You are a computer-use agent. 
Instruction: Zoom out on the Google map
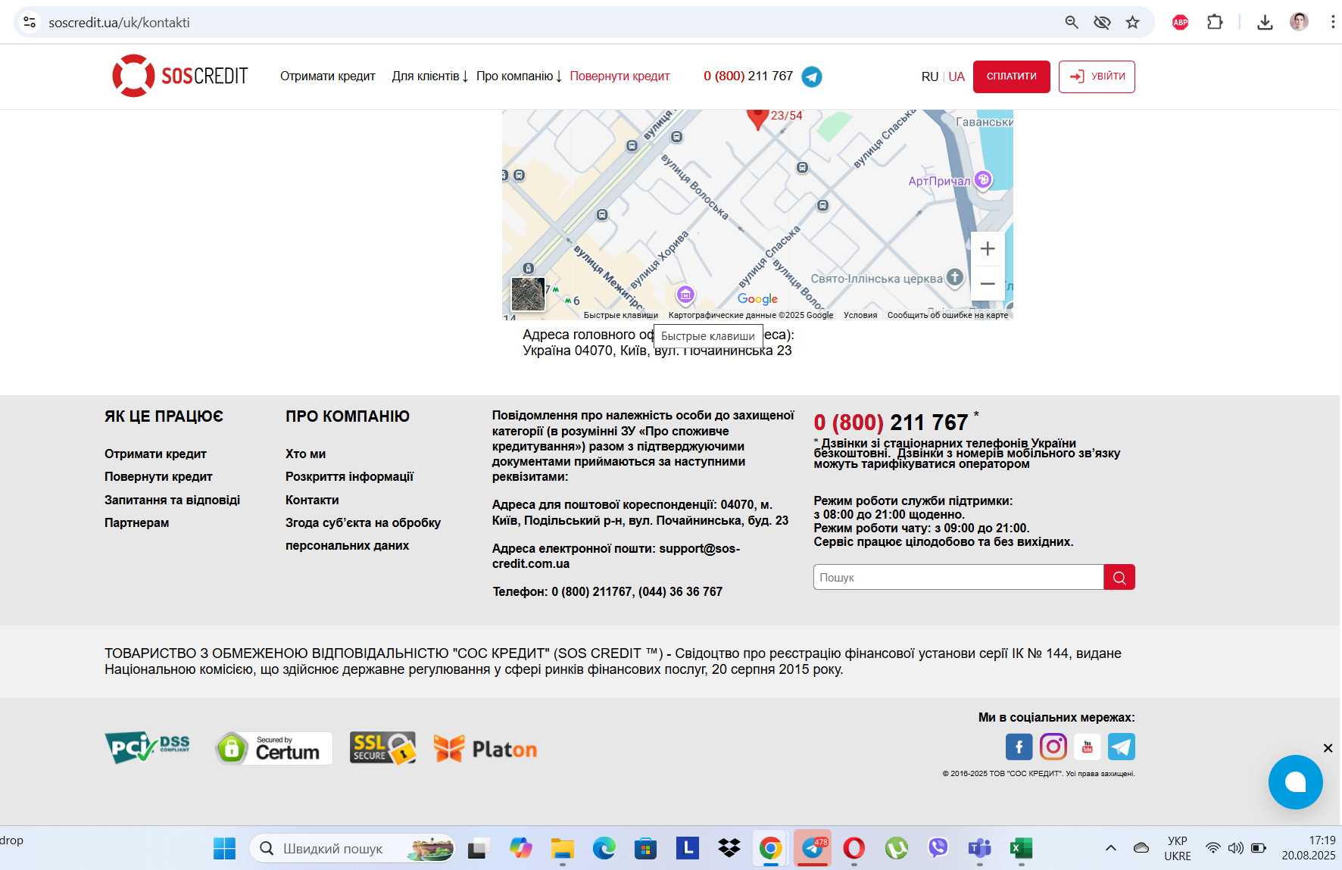(988, 284)
